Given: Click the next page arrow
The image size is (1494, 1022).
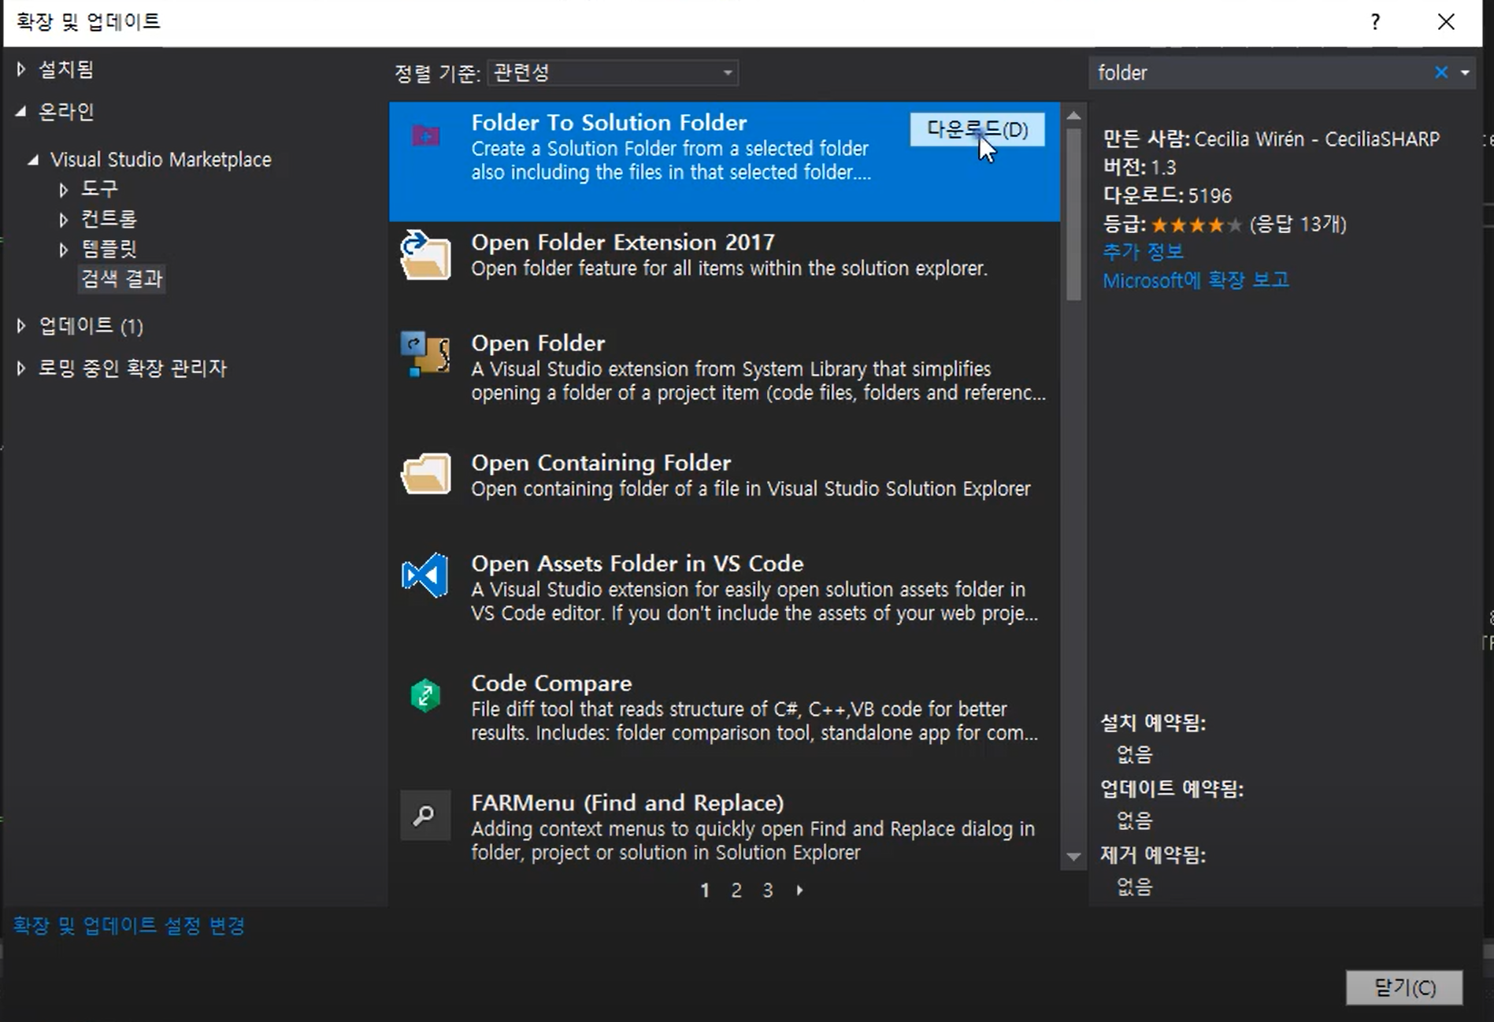Looking at the screenshot, I should tap(799, 891).
